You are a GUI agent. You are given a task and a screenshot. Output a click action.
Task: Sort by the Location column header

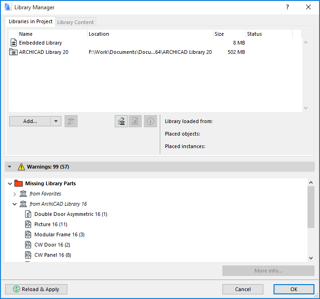[x=150, y=34]
